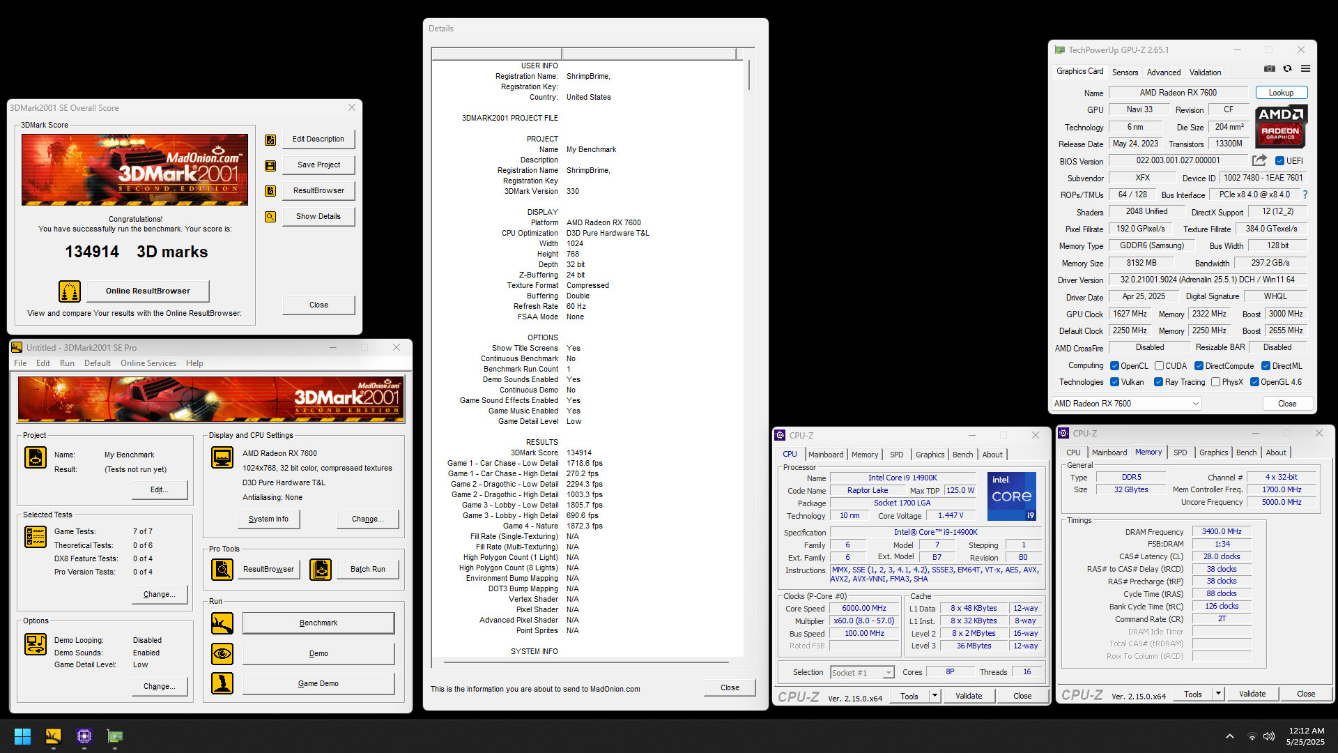Open the Socket #1 selection dropdown
The width and height of the screenshot is (1338, 753).
pos(862,672)
